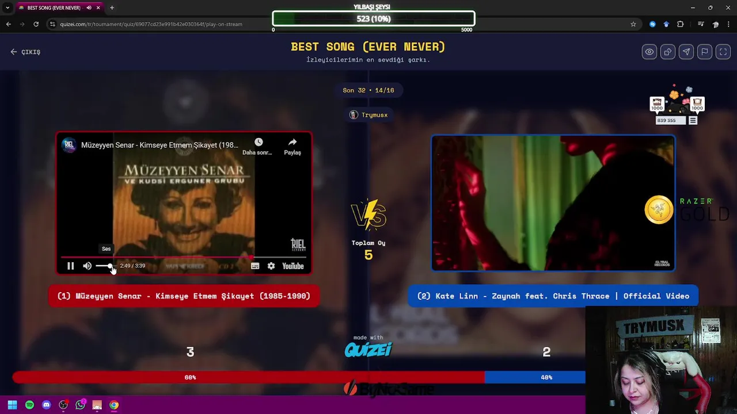Click the paper plane send icon

[x=686, y=52]
